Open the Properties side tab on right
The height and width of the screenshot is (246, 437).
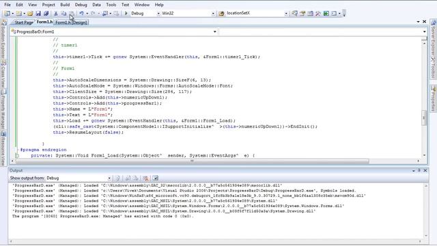tap(433, 98)
